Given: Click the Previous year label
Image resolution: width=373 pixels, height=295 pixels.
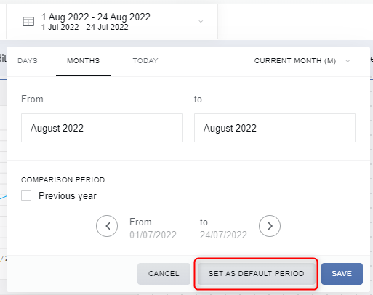Looking at the screenshot, I should (x=68, y=195).
